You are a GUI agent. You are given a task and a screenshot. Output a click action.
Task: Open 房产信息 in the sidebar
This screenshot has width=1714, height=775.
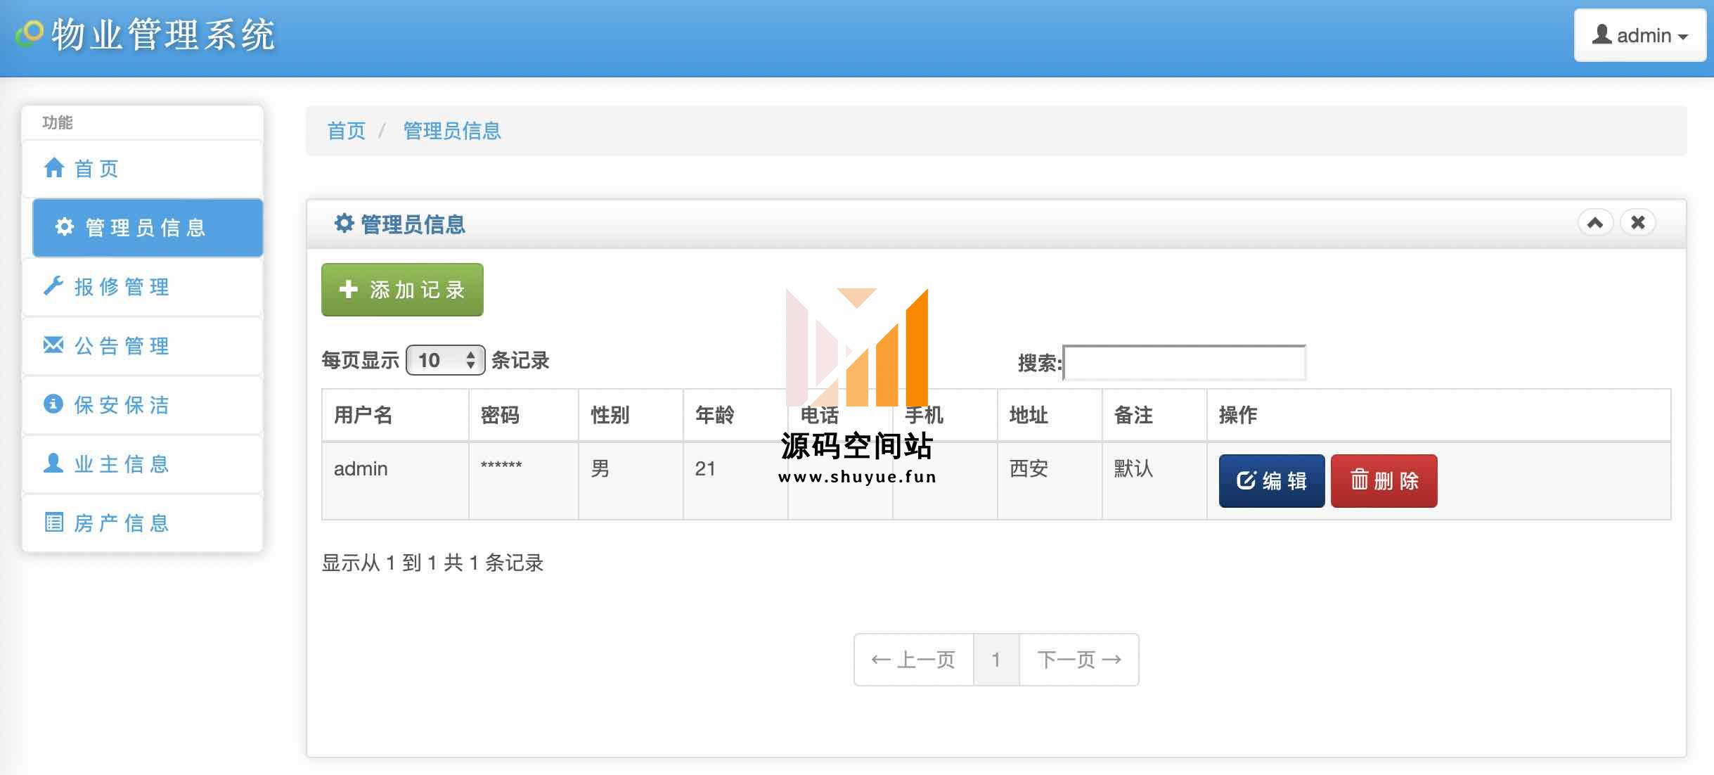point(143,523)
